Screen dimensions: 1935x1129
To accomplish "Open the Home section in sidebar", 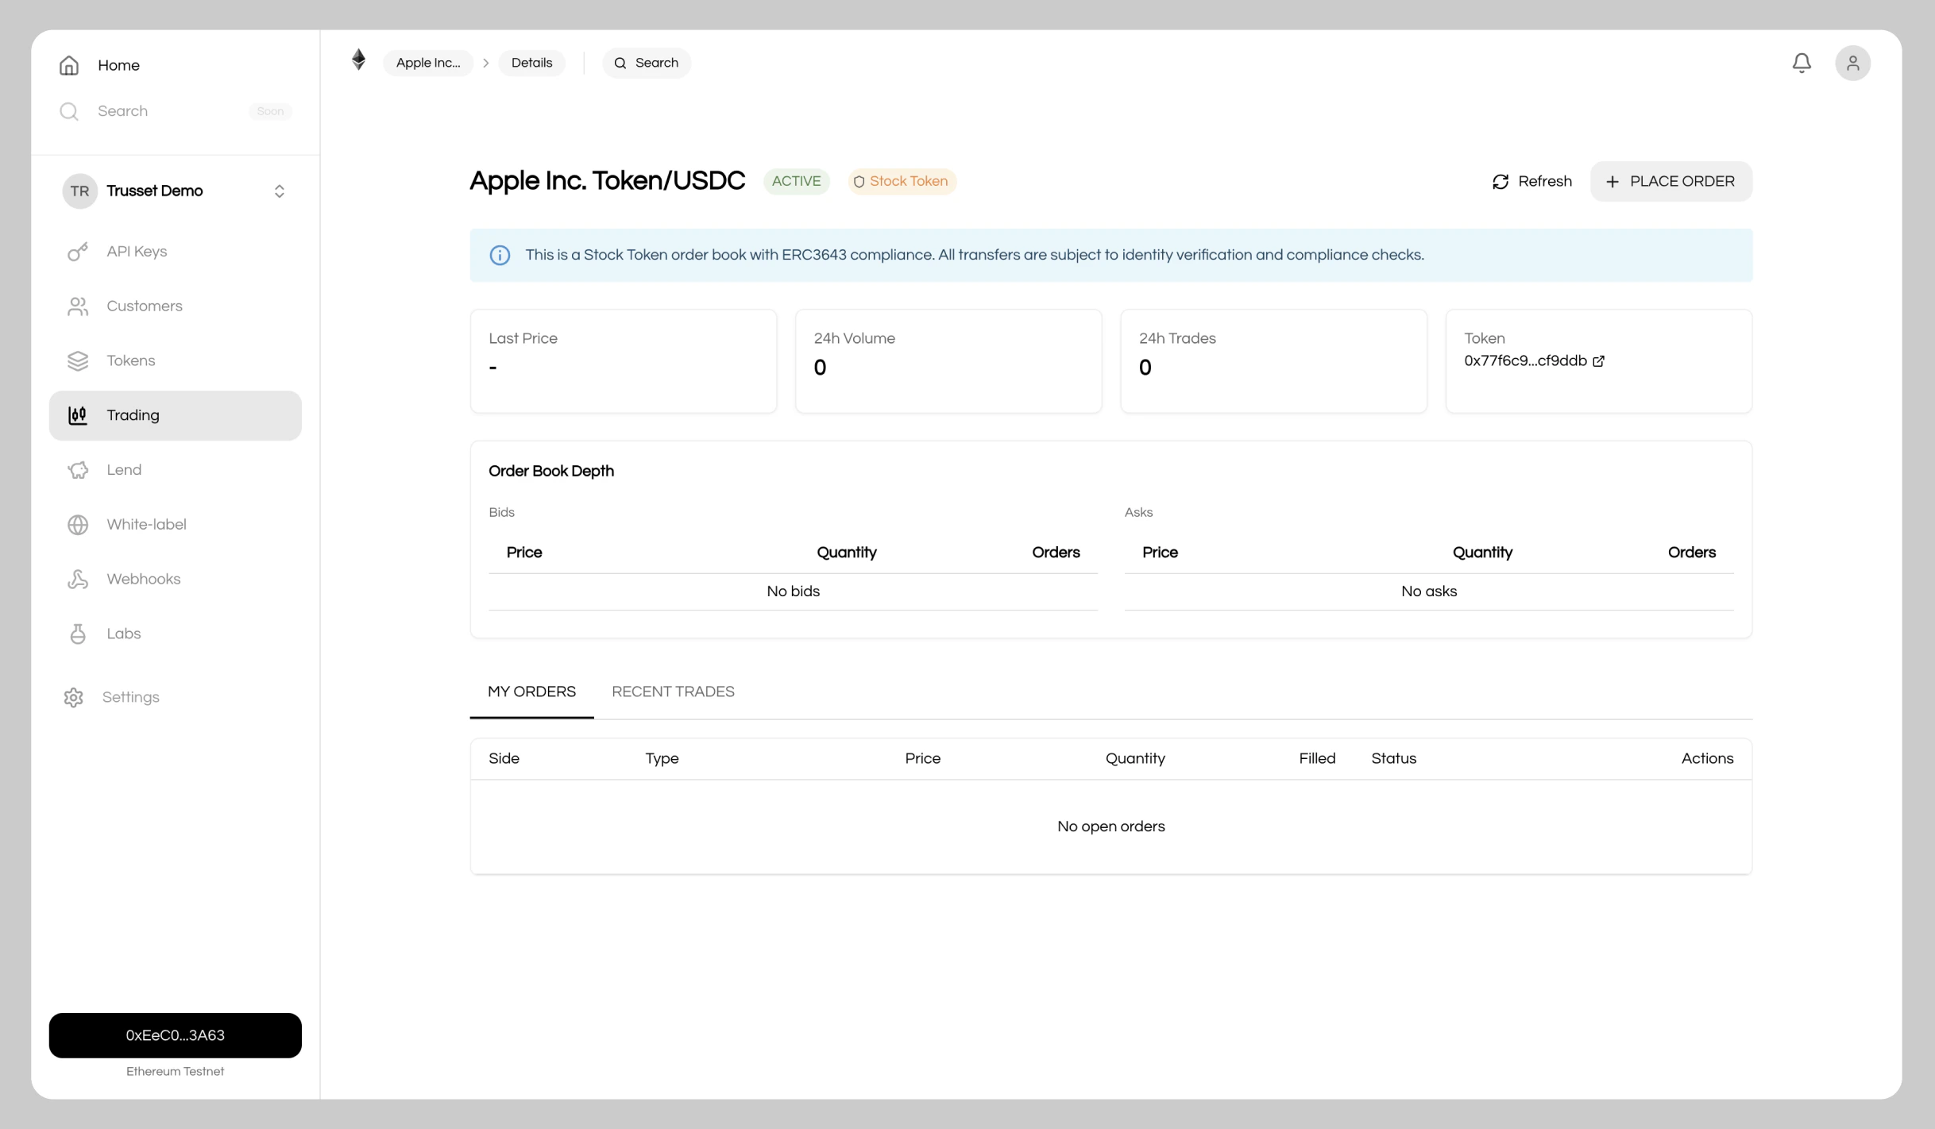I will click(118, 65).
